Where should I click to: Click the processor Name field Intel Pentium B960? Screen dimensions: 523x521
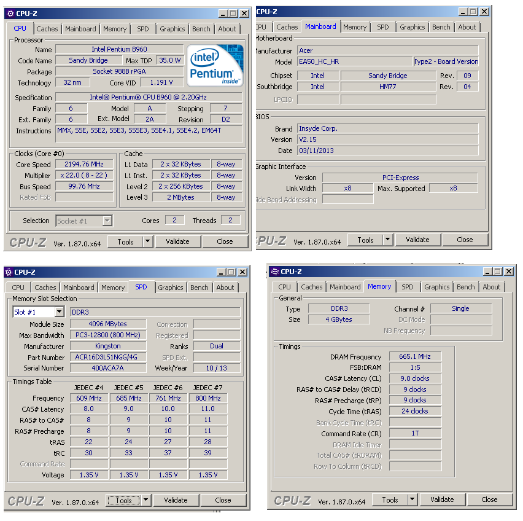coord(120,49)
